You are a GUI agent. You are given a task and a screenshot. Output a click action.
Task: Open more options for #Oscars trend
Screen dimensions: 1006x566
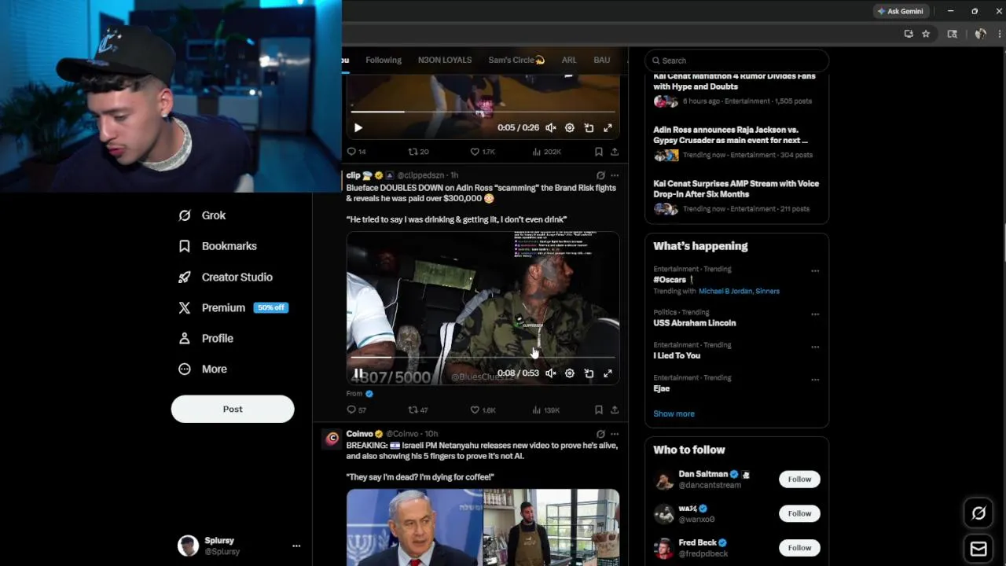click(x=815, y=270)
